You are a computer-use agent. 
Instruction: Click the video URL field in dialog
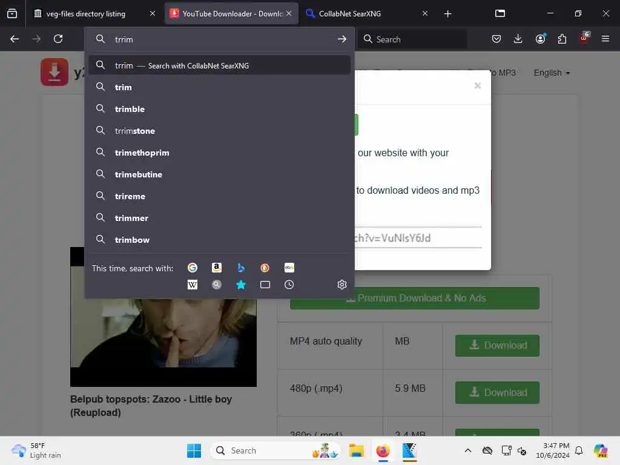click(x=418, y=238)
